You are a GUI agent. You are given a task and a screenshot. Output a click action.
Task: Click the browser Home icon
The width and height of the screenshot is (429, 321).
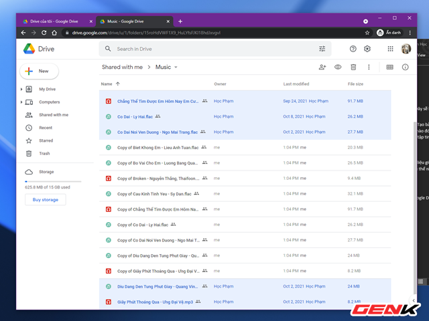54,33
